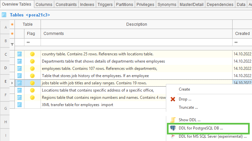Open the Constraints tab
The image size is (252, 141).
coord(66,4)
